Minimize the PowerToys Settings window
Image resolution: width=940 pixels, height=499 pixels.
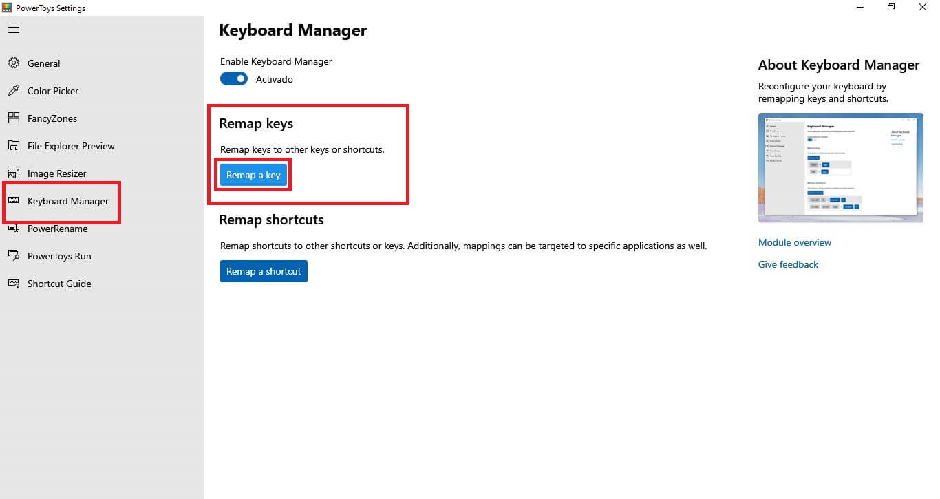[860, 8]
